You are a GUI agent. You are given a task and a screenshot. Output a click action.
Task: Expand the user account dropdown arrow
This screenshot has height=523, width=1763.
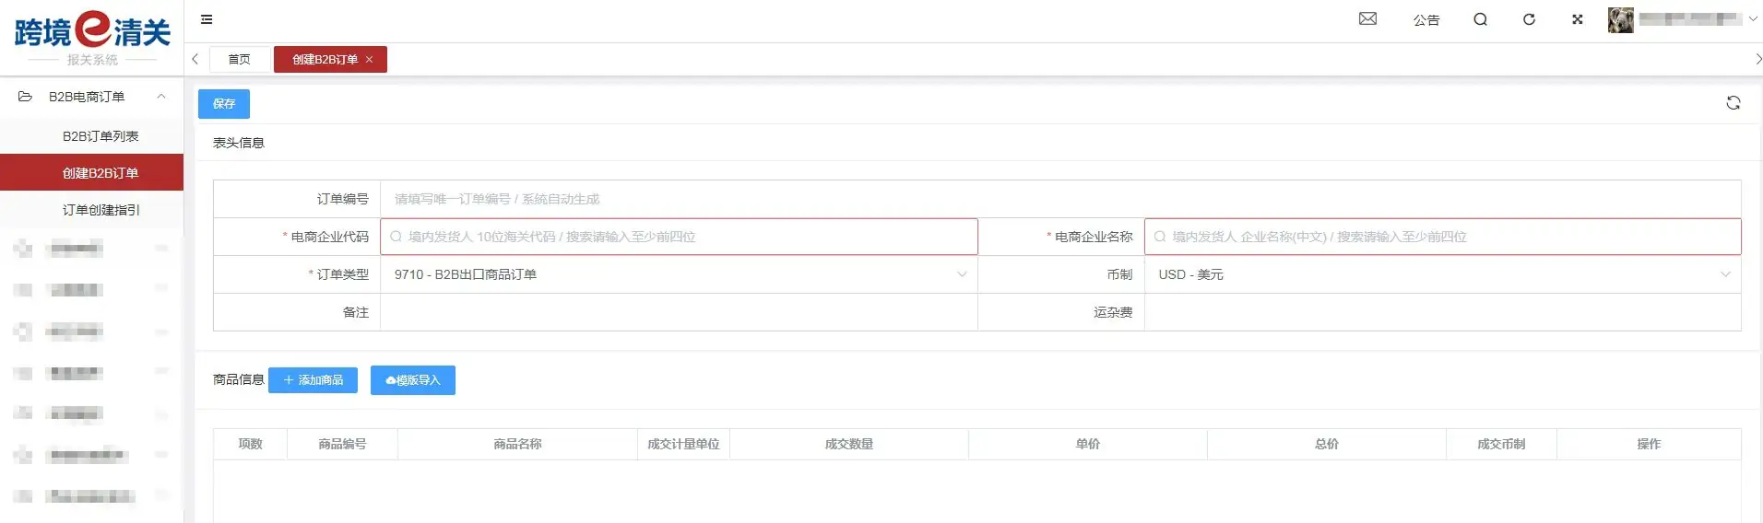pos(1753,19)
